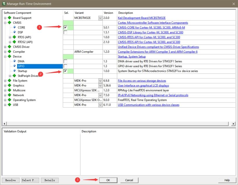Click the green diamond icon beside Network

(x=10, y=95)
